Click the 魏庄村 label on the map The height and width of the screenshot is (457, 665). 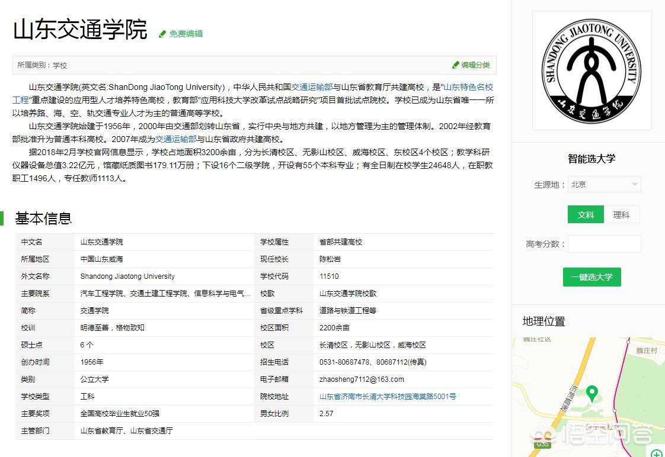point(647,350)
